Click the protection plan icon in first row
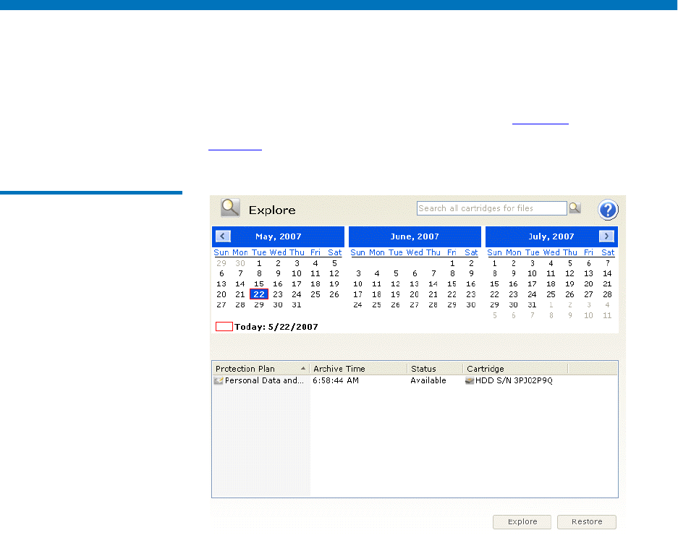Viewport: 678px width, 538px height. [219, 380]
